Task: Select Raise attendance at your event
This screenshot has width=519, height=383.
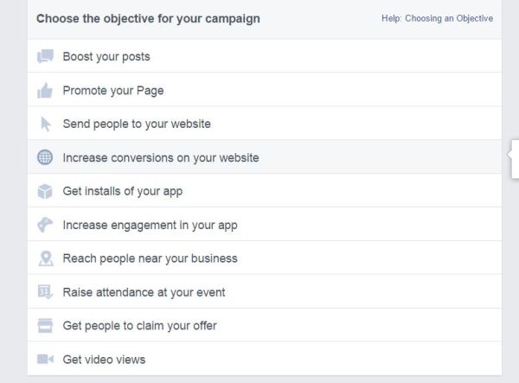Action: click(144, 292)
